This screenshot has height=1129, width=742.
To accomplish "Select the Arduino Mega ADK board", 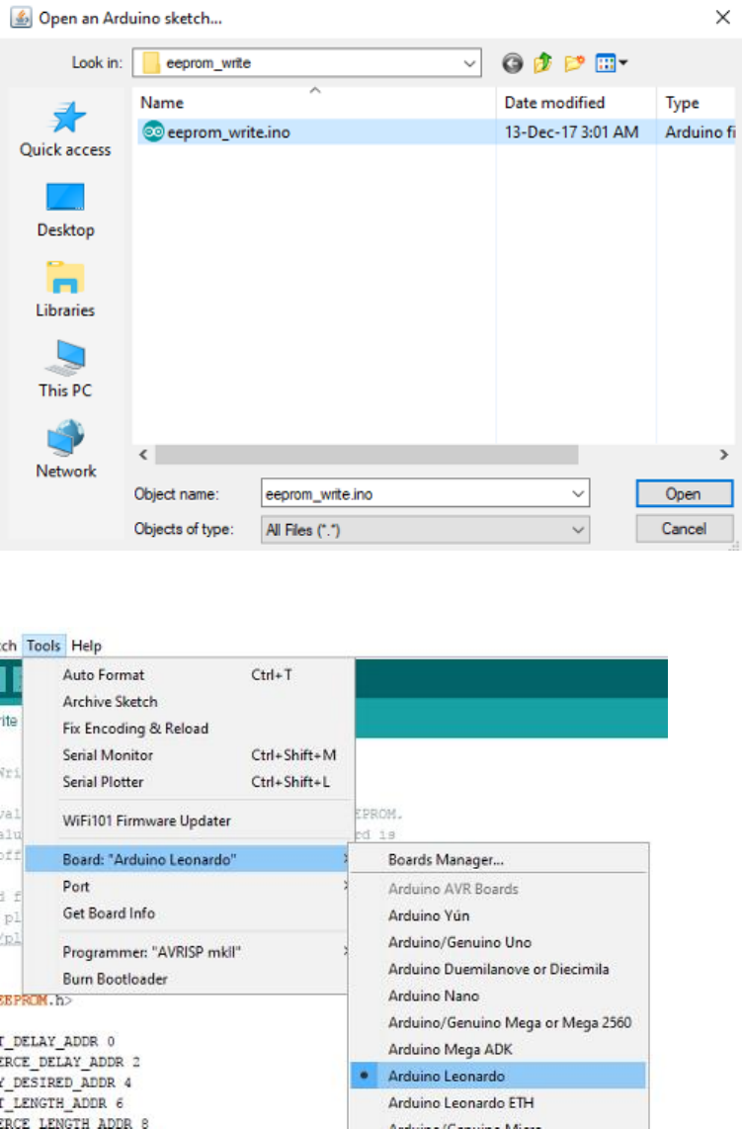I will 499,1049.
